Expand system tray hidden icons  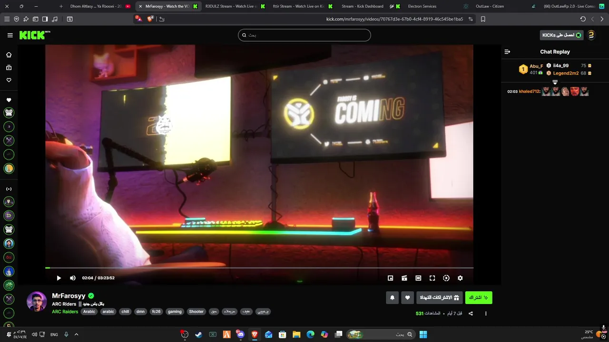point(77,334)
